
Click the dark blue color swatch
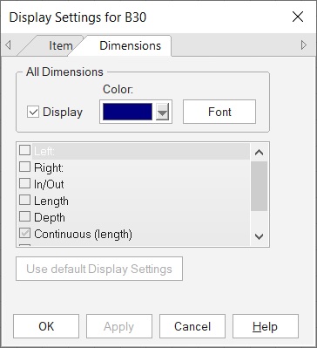[x=127, y=112]
